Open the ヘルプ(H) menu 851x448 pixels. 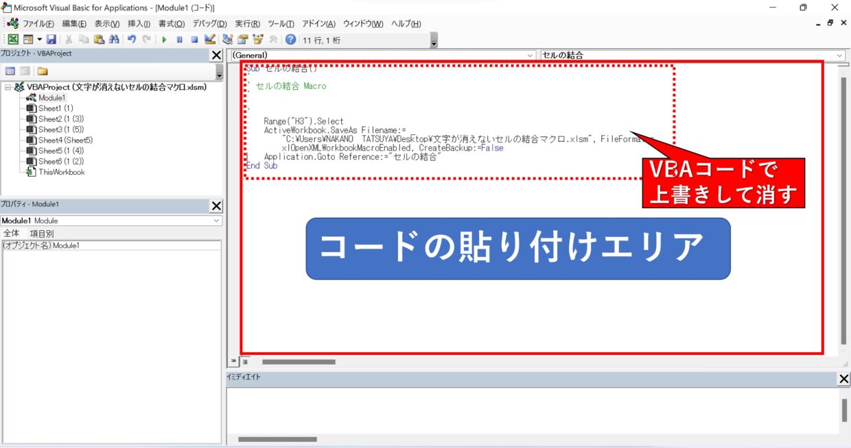coord(406,24)
